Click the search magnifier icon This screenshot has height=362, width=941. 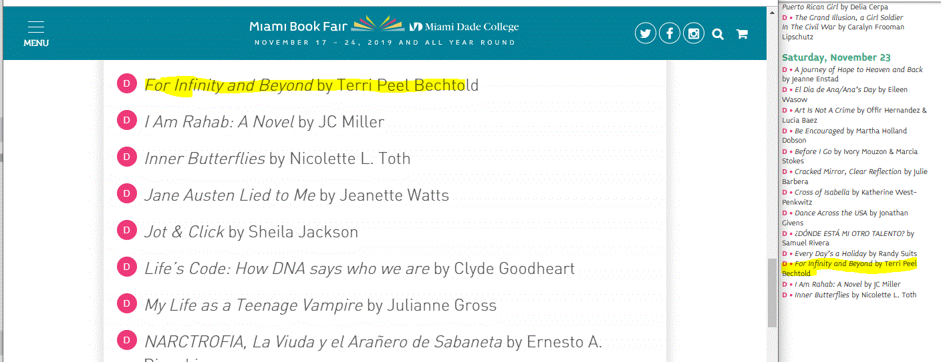click(718, 34)
